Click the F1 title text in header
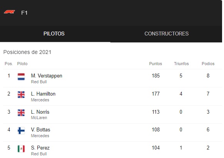This screenshot has width=224, height=158. click(24, 13)
